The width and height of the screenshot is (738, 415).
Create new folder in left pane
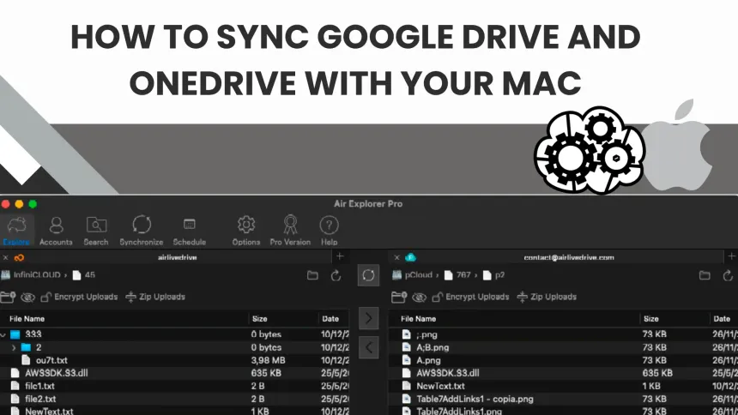8,297
